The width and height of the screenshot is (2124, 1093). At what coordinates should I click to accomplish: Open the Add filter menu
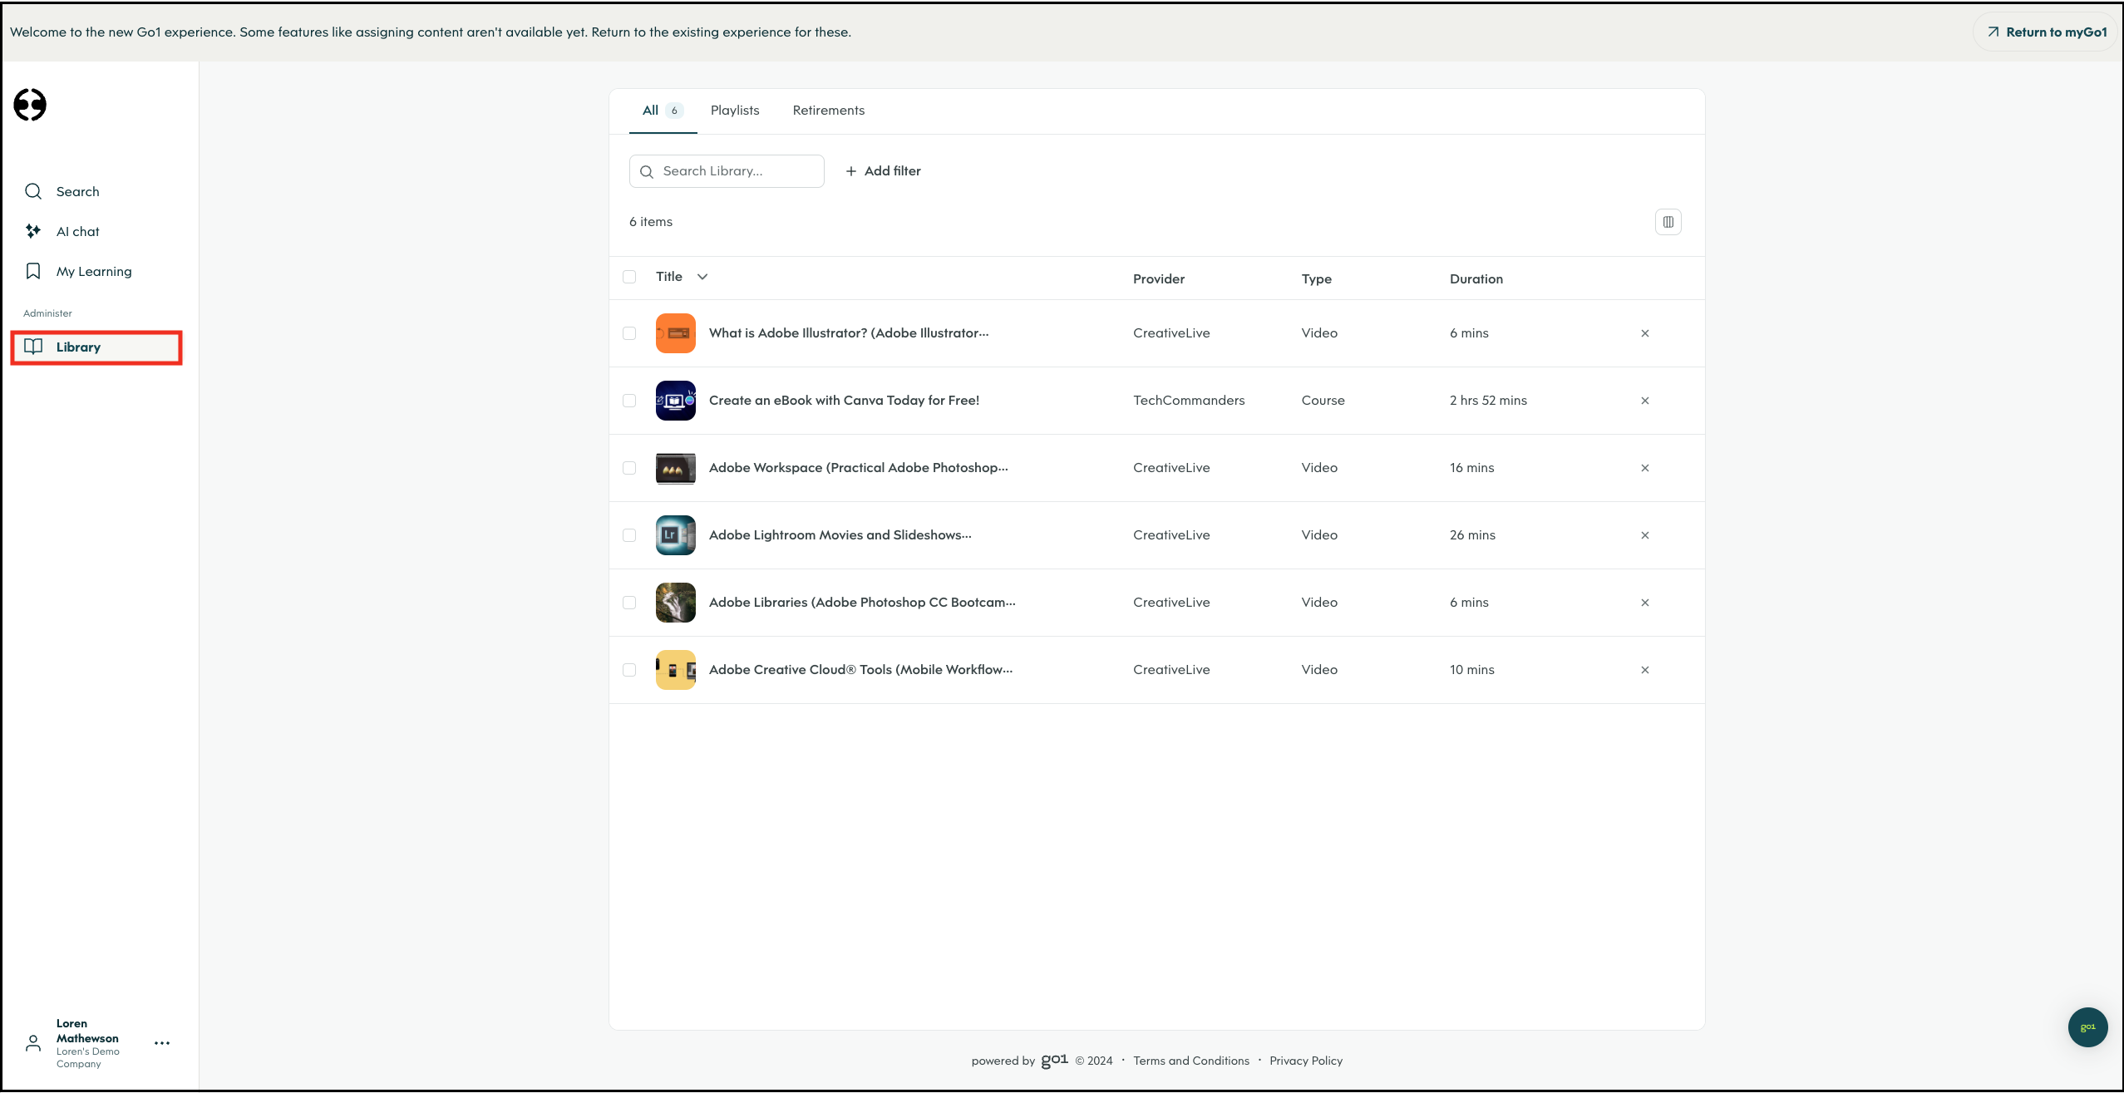(883, 171)
